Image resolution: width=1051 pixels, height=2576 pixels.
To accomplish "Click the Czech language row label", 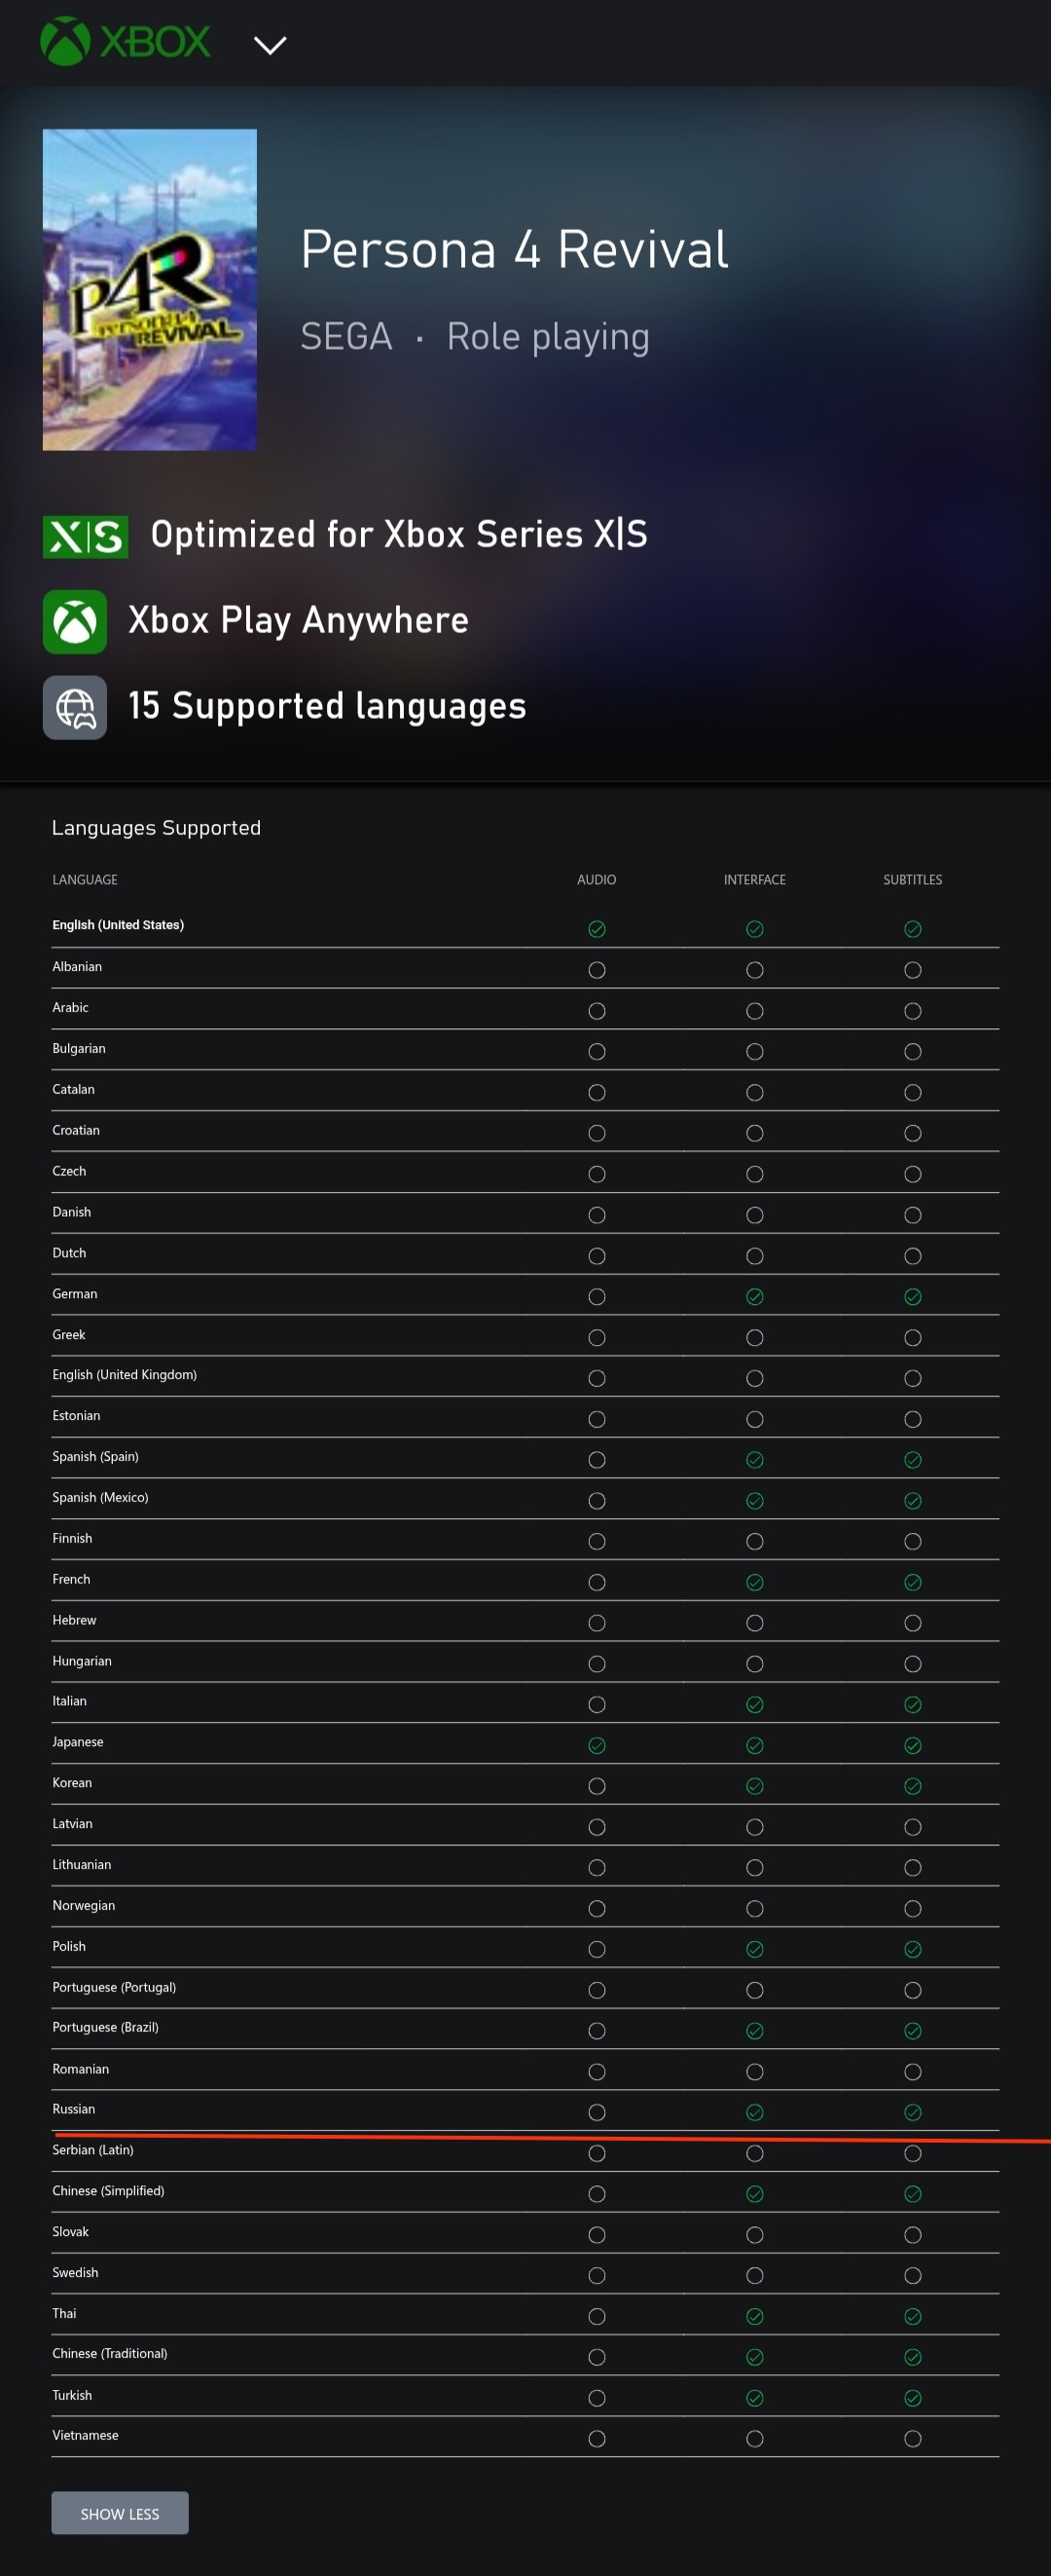I will (69, 1171).
